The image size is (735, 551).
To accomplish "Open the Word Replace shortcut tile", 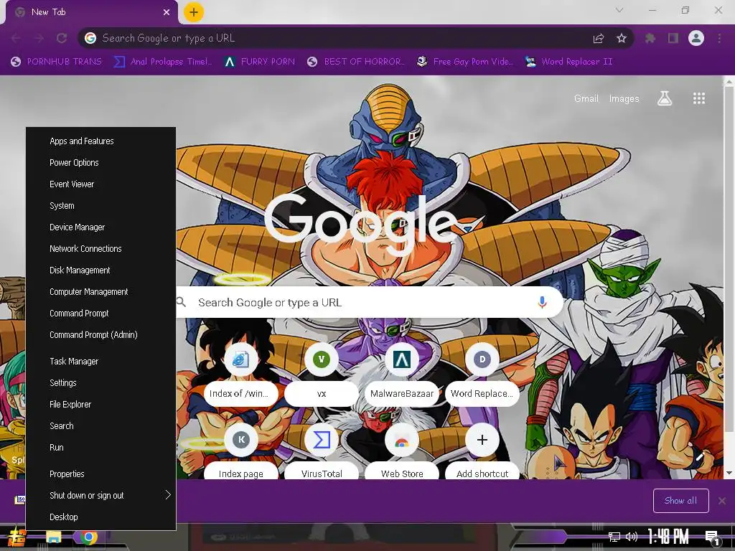I will [x=482, y=374].
